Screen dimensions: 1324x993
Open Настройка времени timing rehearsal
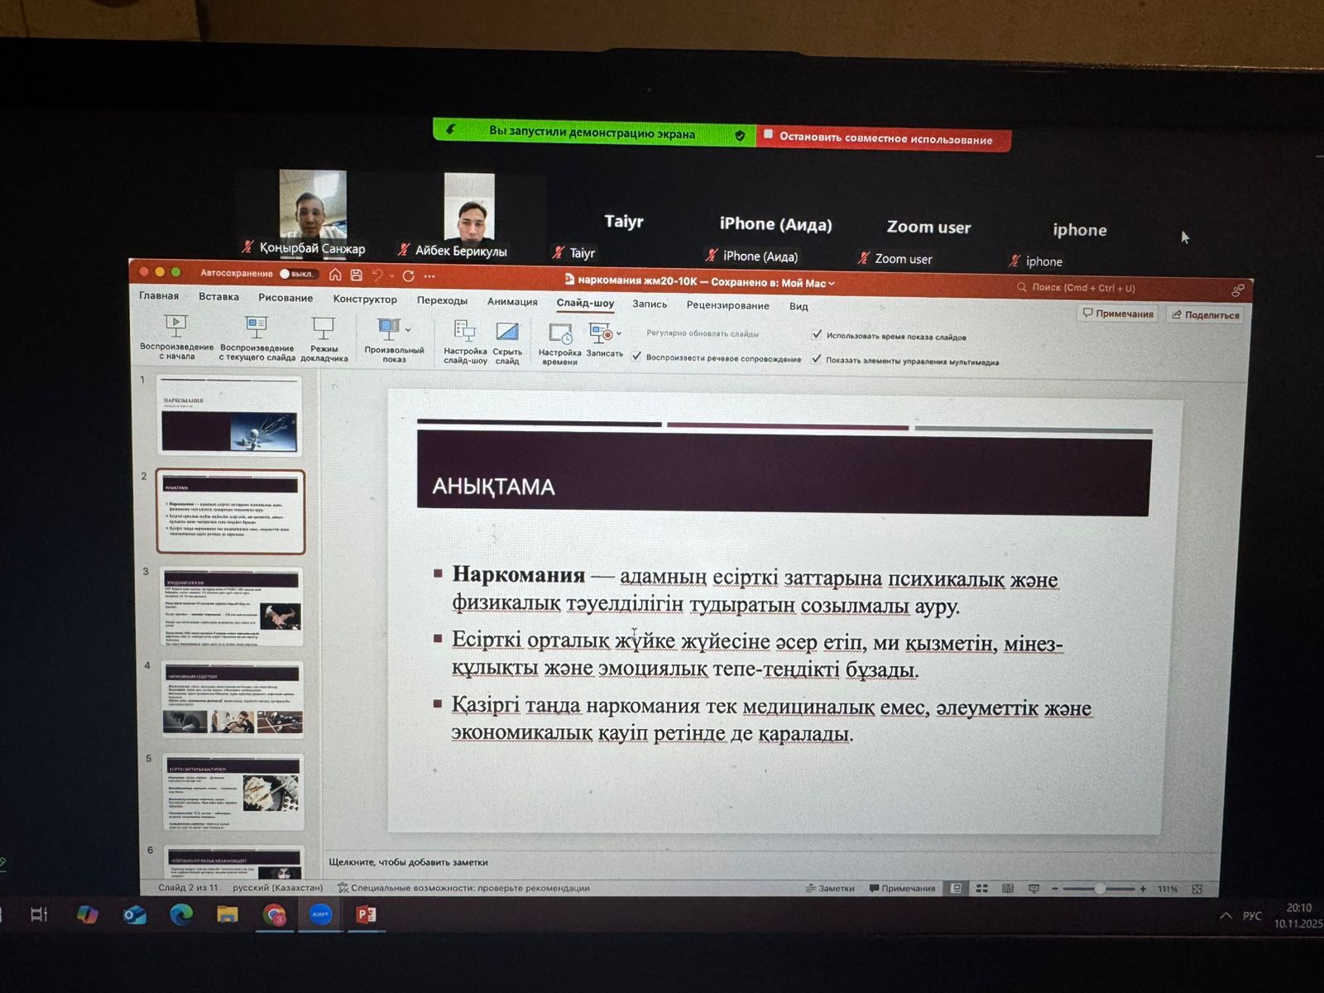(x=560, y=334)
